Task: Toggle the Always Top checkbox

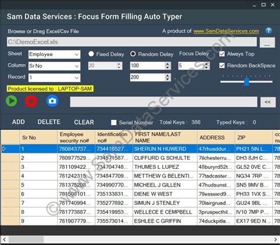Action: click(222, 54)
